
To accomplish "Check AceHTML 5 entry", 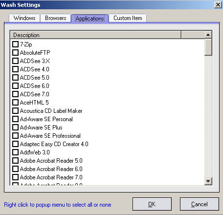I will point(15,102).
